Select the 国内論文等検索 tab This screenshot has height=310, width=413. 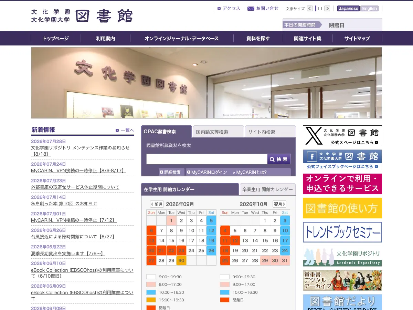pyautogui.click(x=219, y=132)
